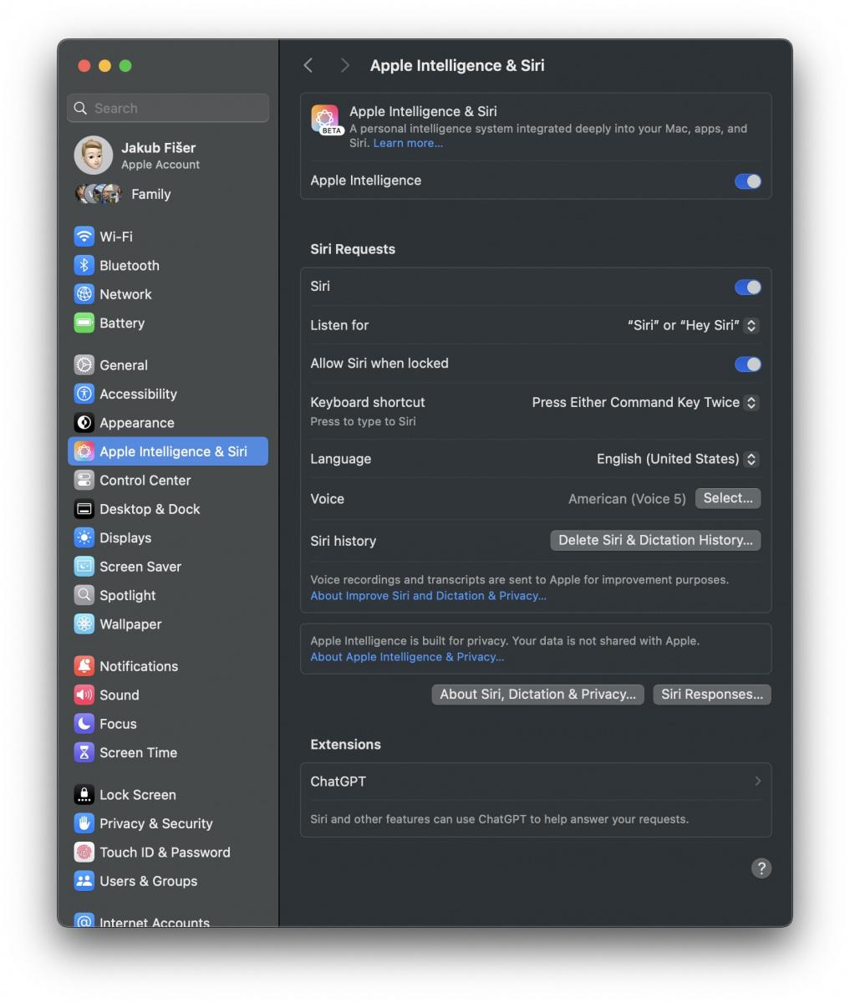This screenshot has width=850, height=1003.
Task: Open About Apple Intelligence & Privacy… link
Action: tap(407, 657)
